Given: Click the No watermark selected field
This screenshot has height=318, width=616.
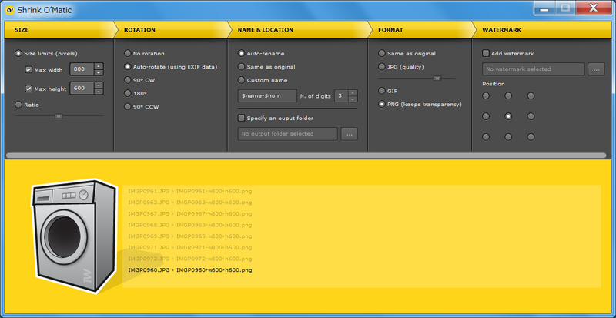Looking at the screenshot, I should coord(534,69).
